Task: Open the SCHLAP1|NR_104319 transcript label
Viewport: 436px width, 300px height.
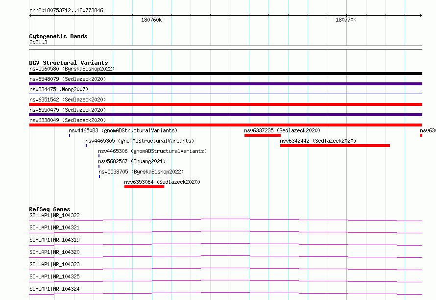Action: pyautogui.click(x=54, y=240)
